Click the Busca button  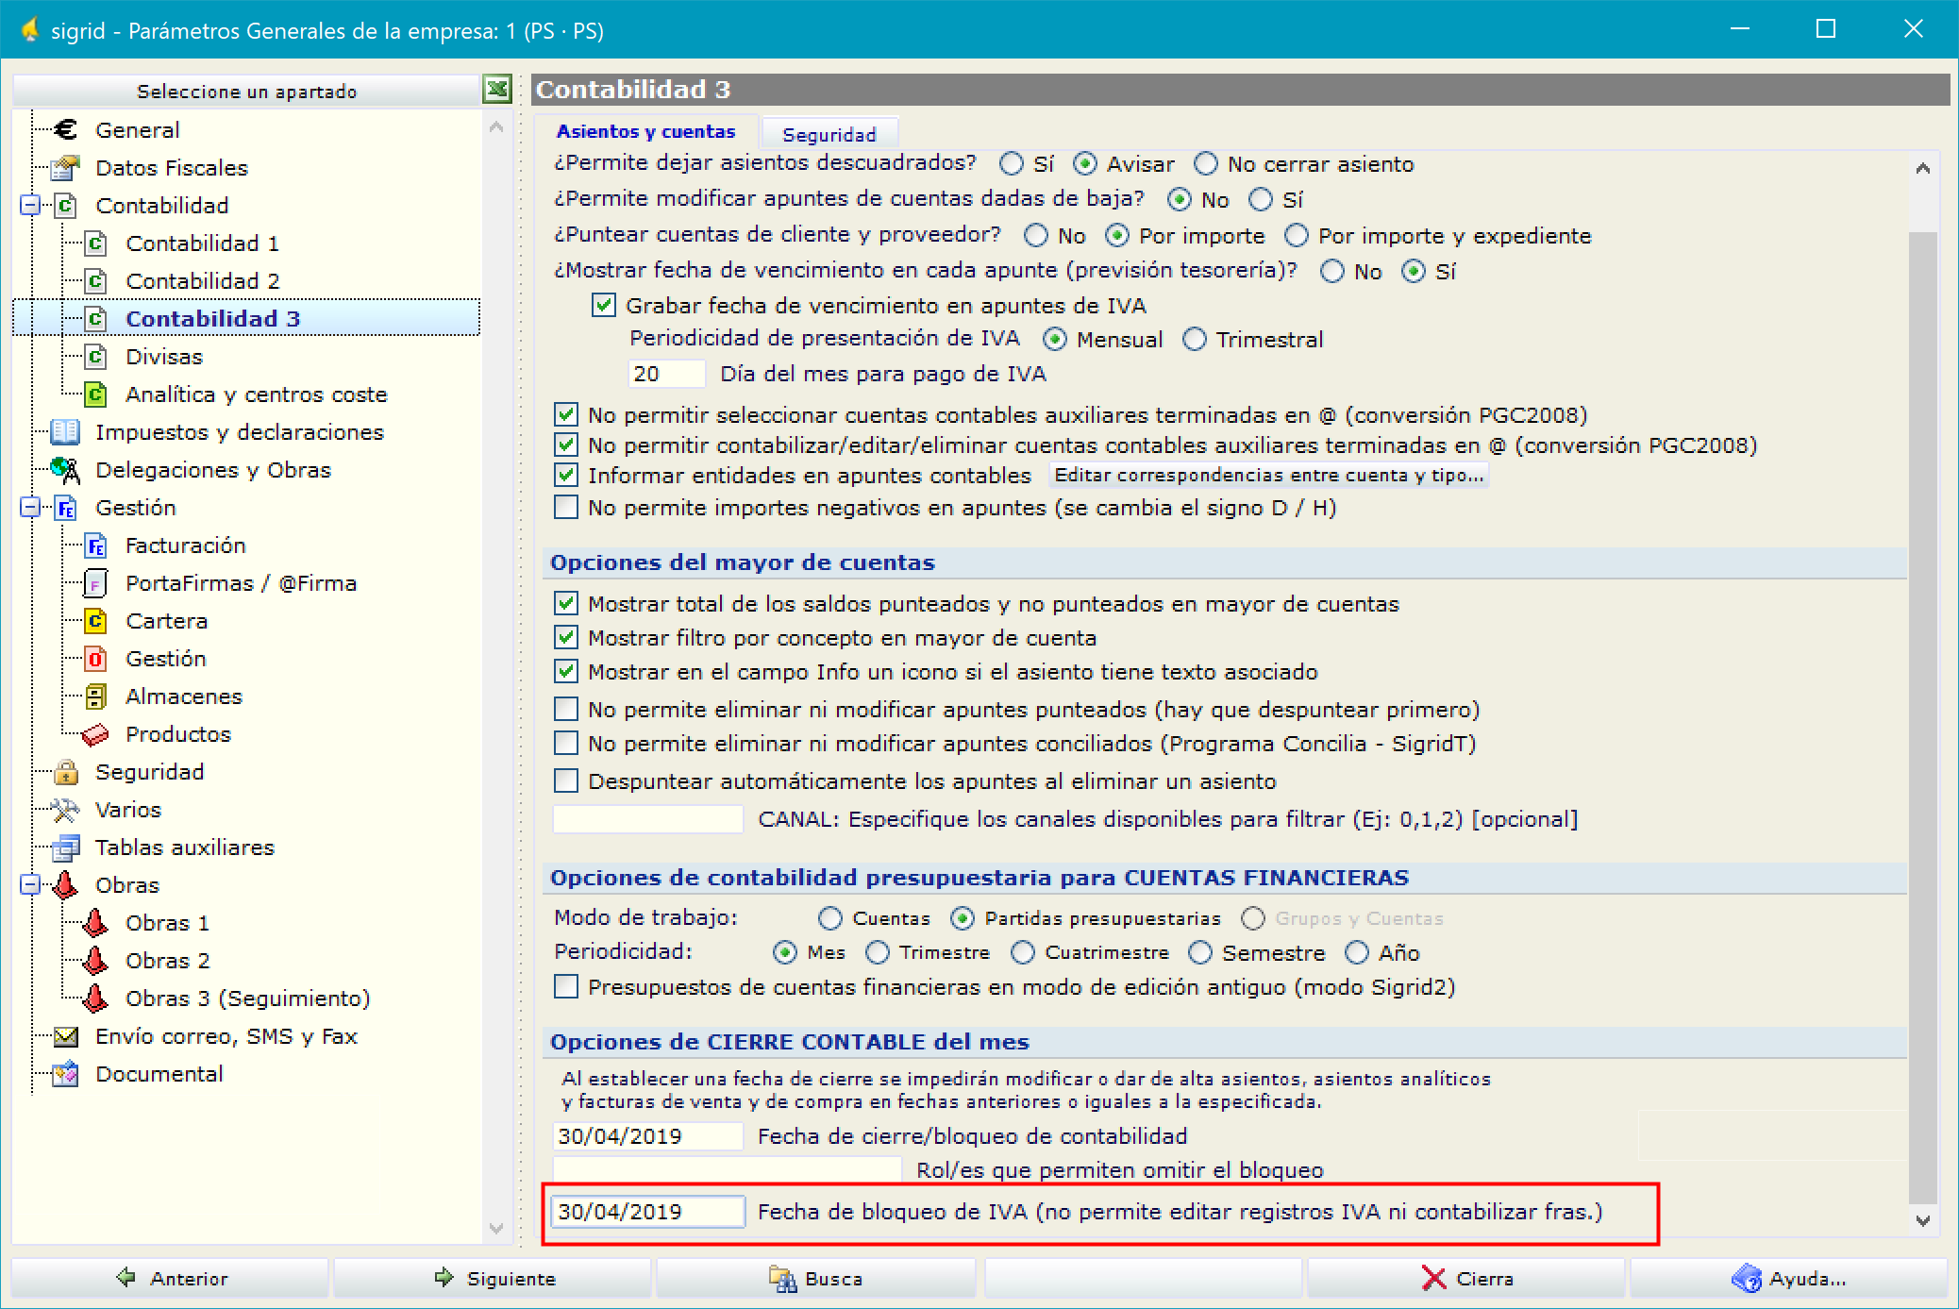pyautogui.click(x=816, y=1278)
